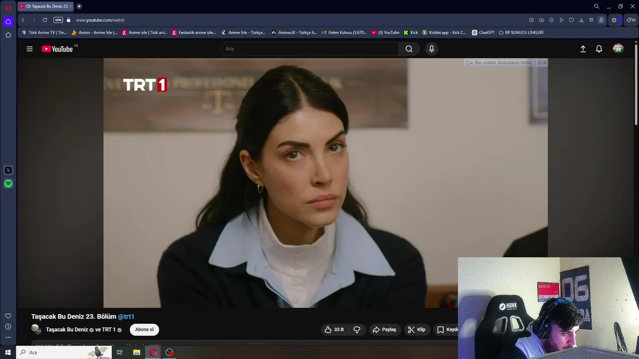
Task: Open the X (Twitter) sidebar panel
Action: [8, 171]
